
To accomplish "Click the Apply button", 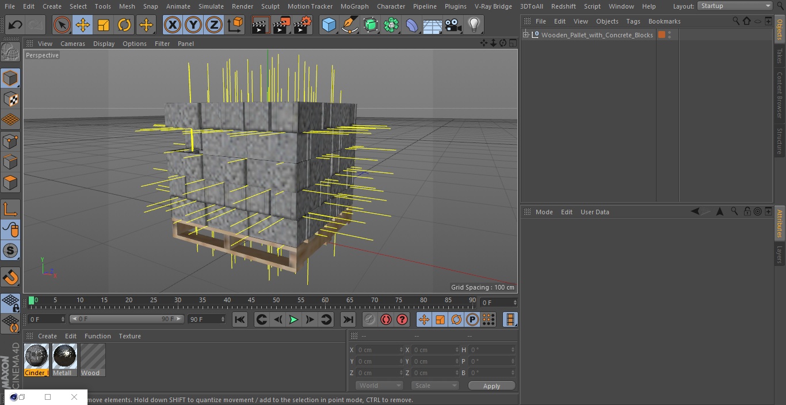I will (491, 386).
